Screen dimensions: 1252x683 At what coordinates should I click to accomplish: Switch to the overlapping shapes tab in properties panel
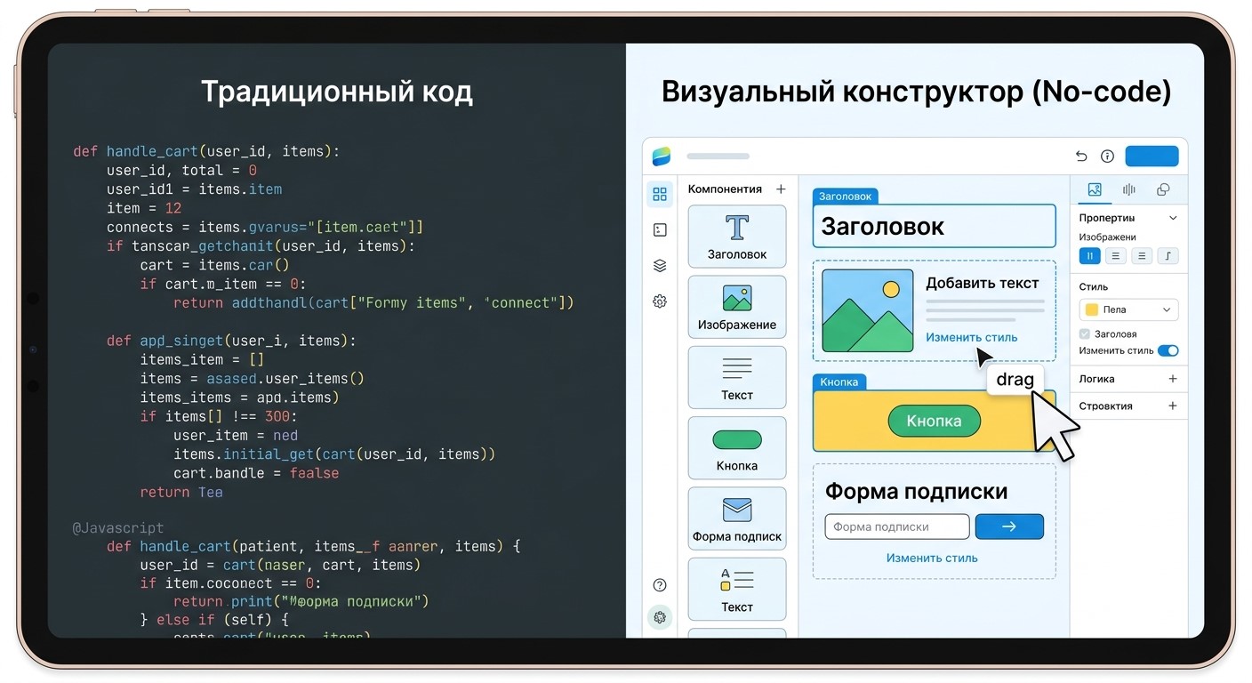tap(1163, 189)
